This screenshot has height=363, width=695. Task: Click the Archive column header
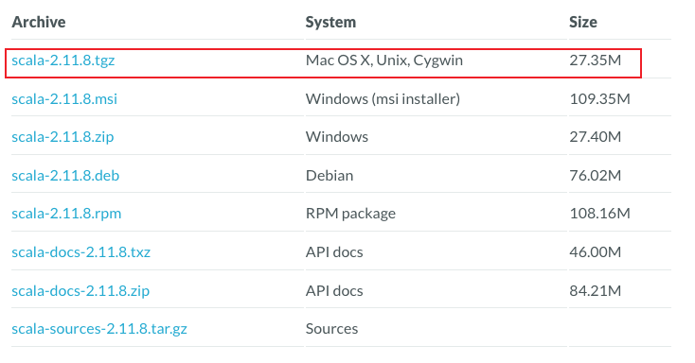39,22
